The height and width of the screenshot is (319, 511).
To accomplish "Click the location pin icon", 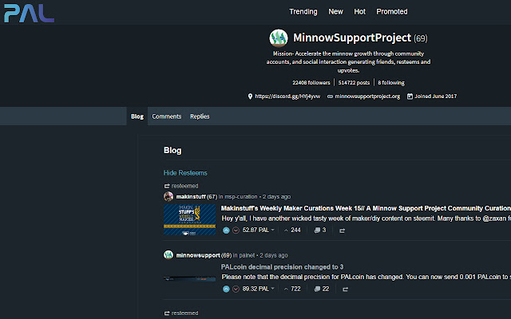I will (250, 96).
